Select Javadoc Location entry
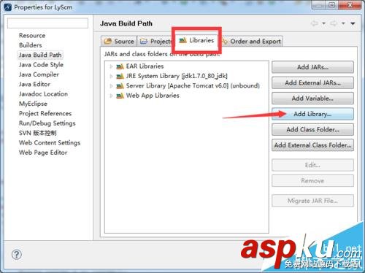The image size is (365, 273). pyautogui.click(x=43, y=94)
